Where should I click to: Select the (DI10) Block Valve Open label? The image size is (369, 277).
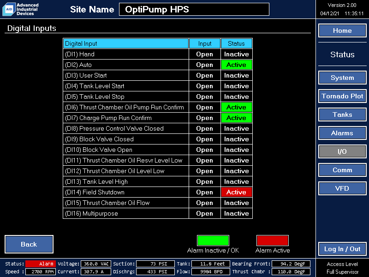[99, 150]
